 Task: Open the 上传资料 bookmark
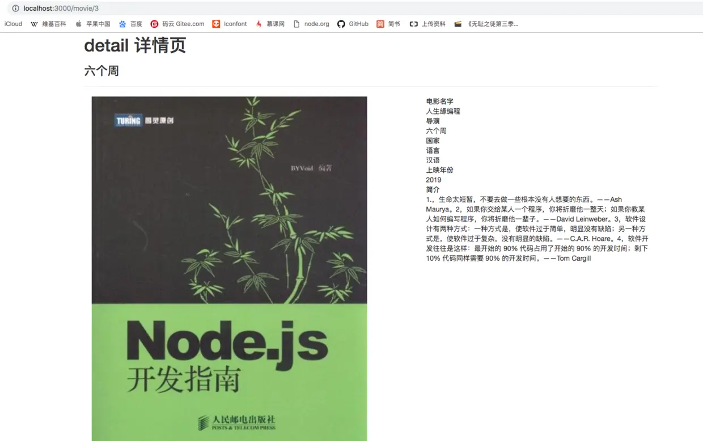pos(427,24)
